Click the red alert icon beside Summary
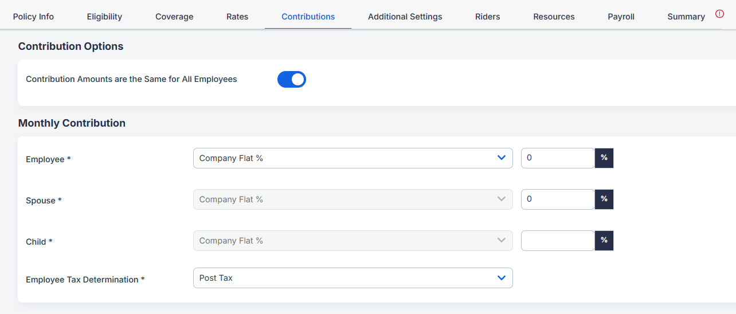This screenshot has width=736, height=314. pyautogui.click(x=720, y=14)
